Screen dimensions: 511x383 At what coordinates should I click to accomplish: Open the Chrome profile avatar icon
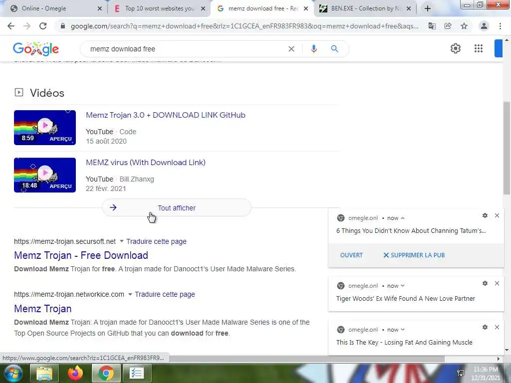(x=484, y=26)
